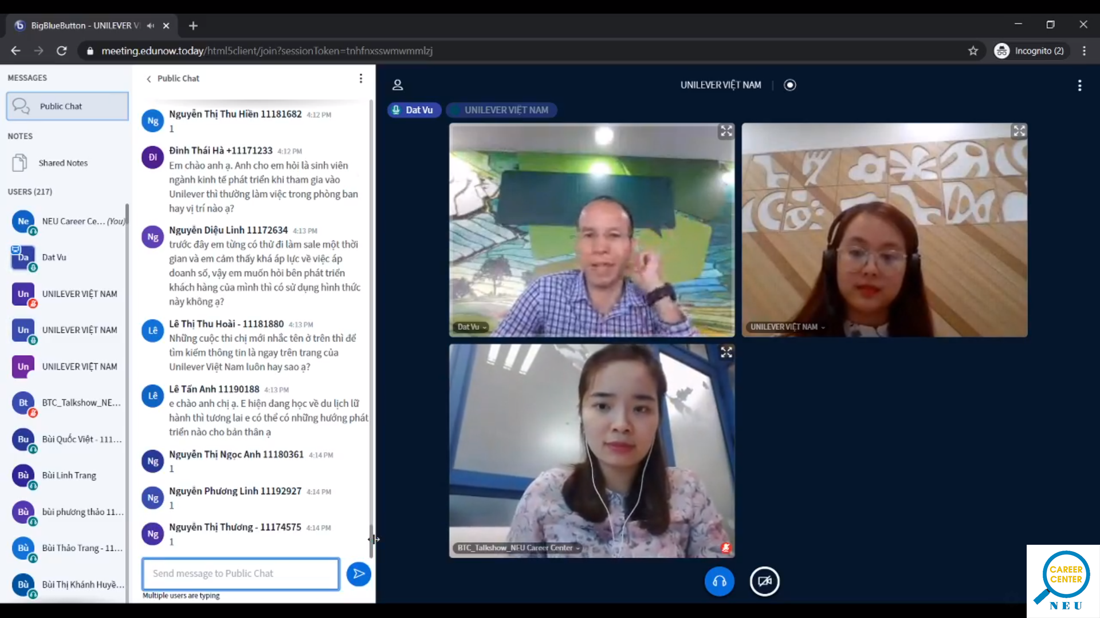This screenshot has width=1100, height=618.
Task: Hide Public Chat with back chevron
Action: (x=149, y=79)
